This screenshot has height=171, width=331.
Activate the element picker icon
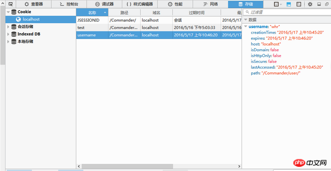(x=11, y=4)
